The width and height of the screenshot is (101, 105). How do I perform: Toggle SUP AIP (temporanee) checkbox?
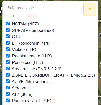click(x=8, y=30)
